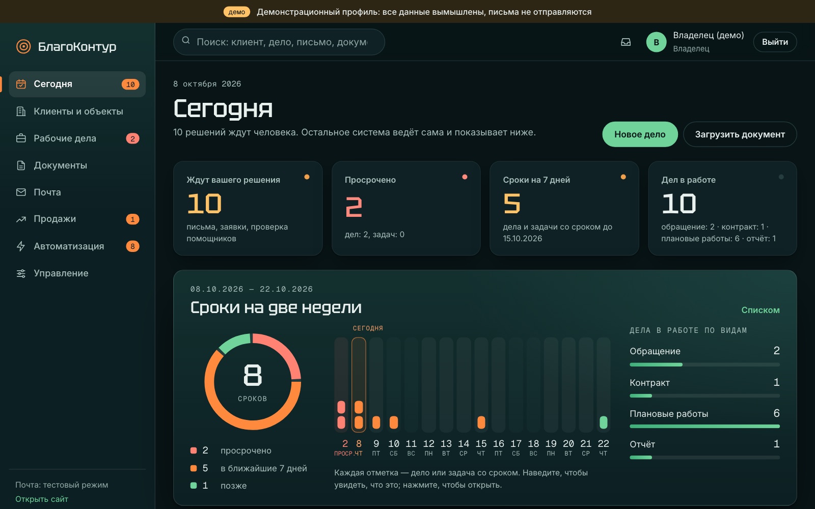
Task: Open the inbox tray icon in header
Action: 626,42
